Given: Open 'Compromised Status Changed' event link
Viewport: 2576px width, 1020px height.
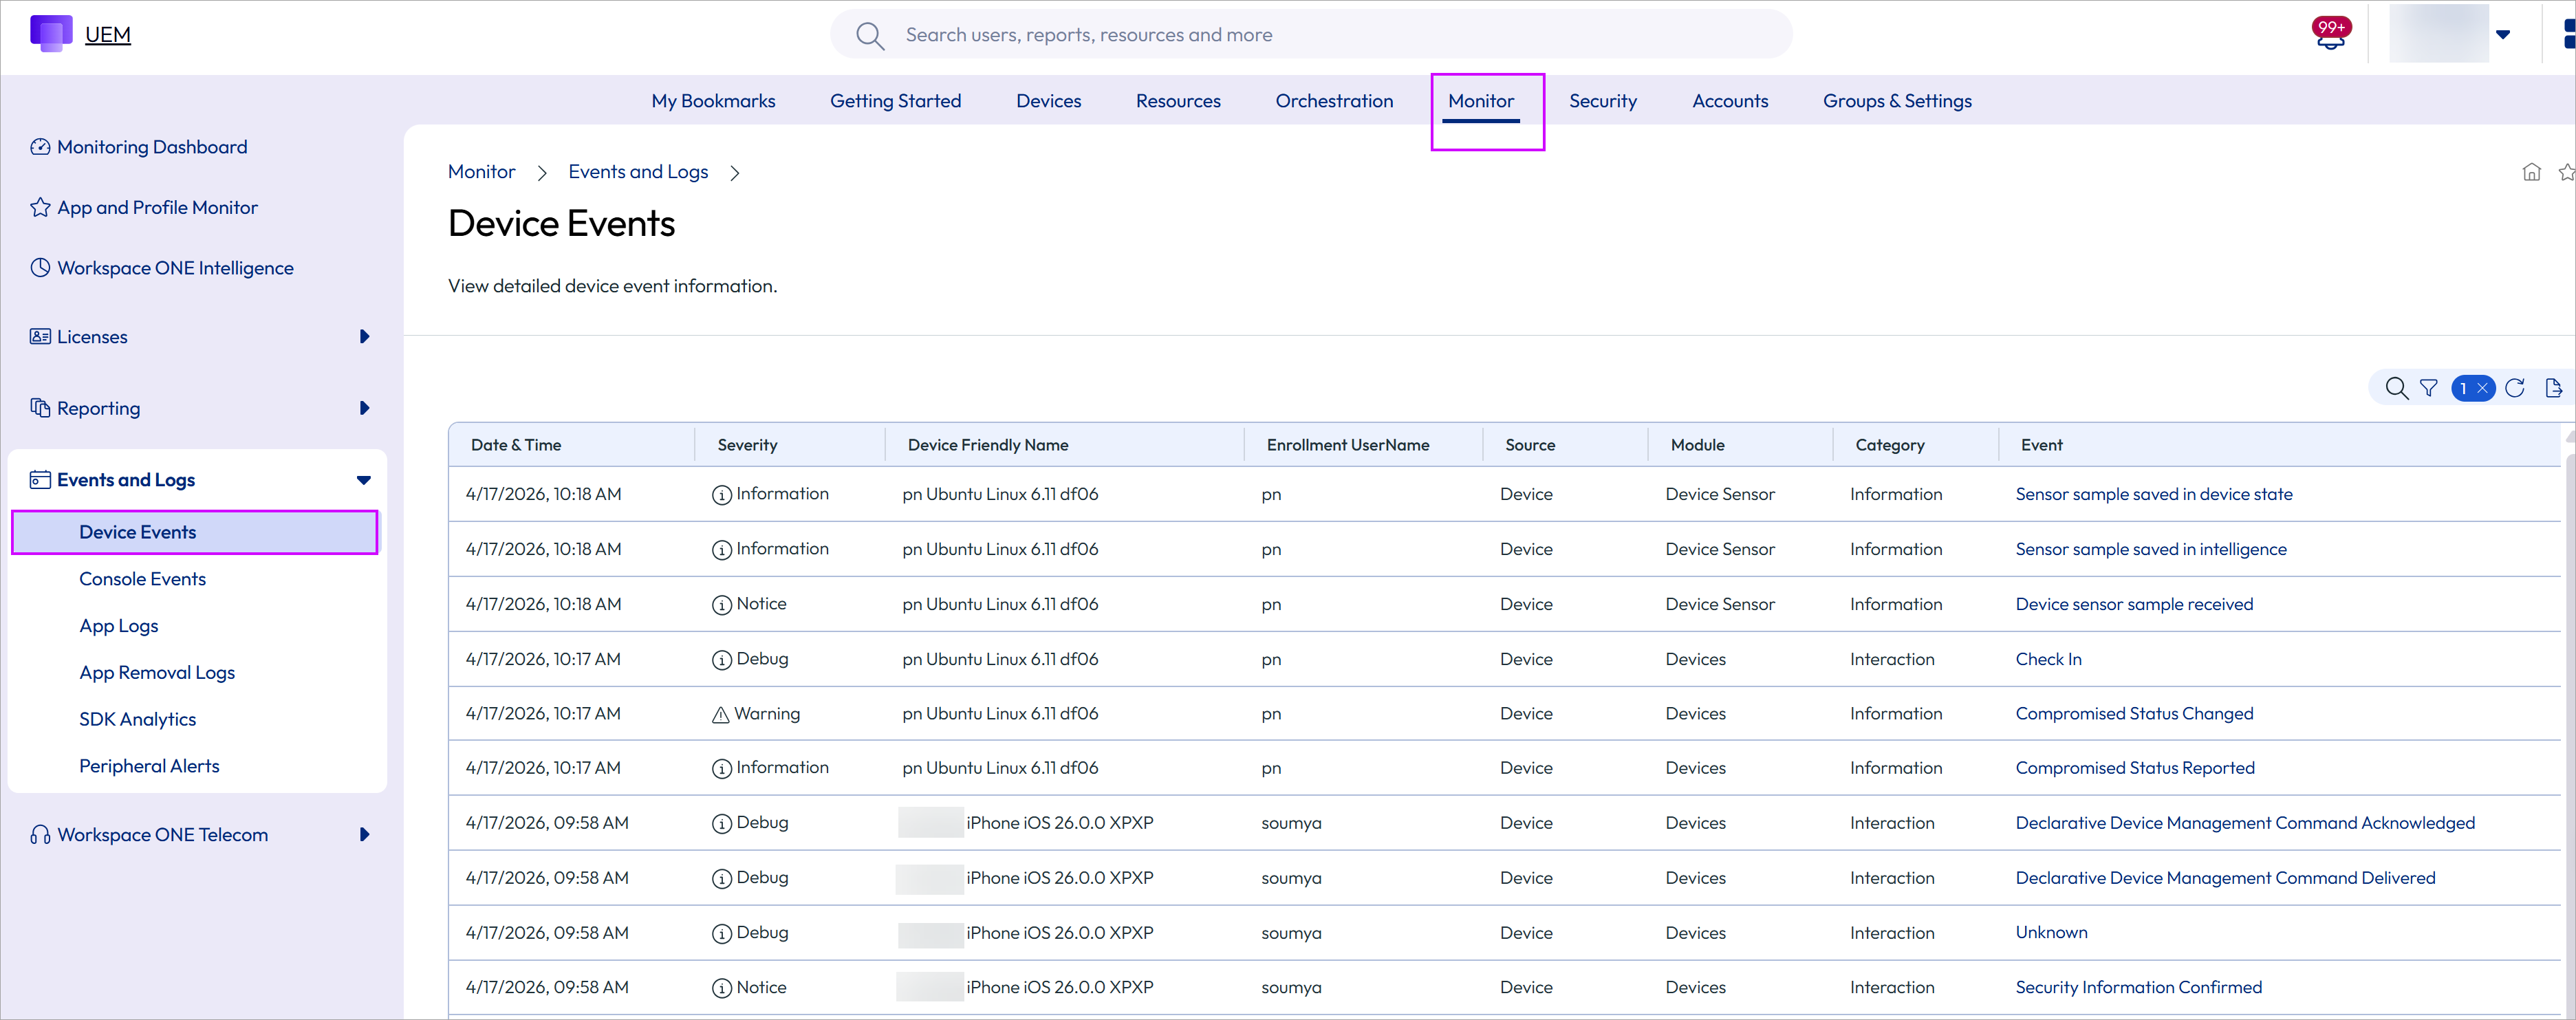Looking at the screenshot, I should tap(2134, 714).
